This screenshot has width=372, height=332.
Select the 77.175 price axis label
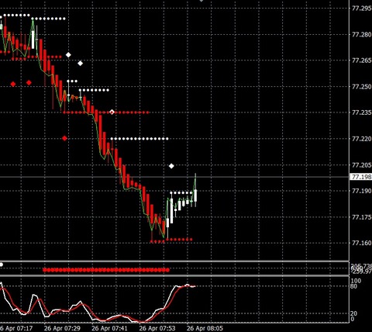pos(362,217)
